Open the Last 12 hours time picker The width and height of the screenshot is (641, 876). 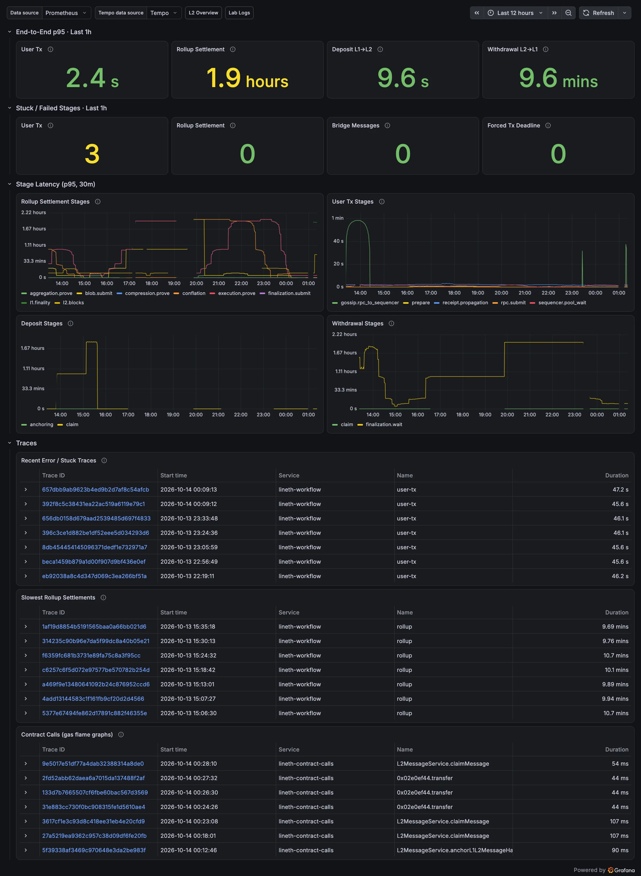click(516, 13)
